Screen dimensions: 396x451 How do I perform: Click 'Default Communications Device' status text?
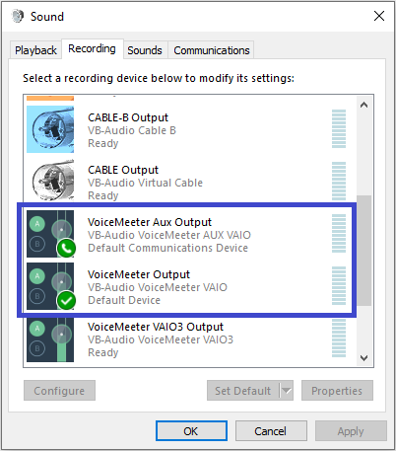pyautogui.click(x=167, y=248)
